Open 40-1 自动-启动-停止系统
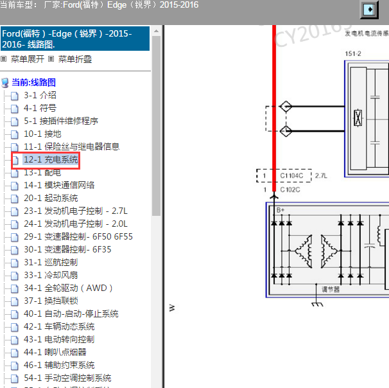The image size is (389, 388). tap(71, 313)
